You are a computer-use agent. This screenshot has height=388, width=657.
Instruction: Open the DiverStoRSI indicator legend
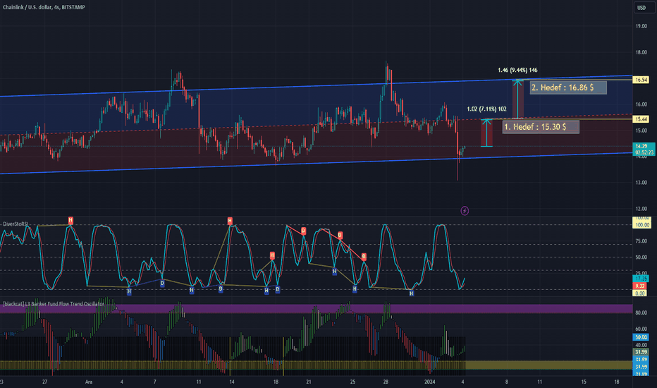coord(16,224)
